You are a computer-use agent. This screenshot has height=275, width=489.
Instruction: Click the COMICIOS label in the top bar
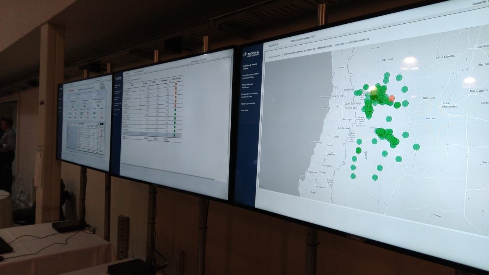(x=274, y=45)
